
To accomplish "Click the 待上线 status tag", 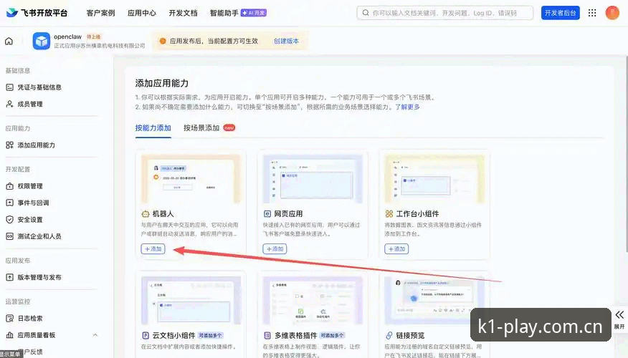I will point(94,37).
